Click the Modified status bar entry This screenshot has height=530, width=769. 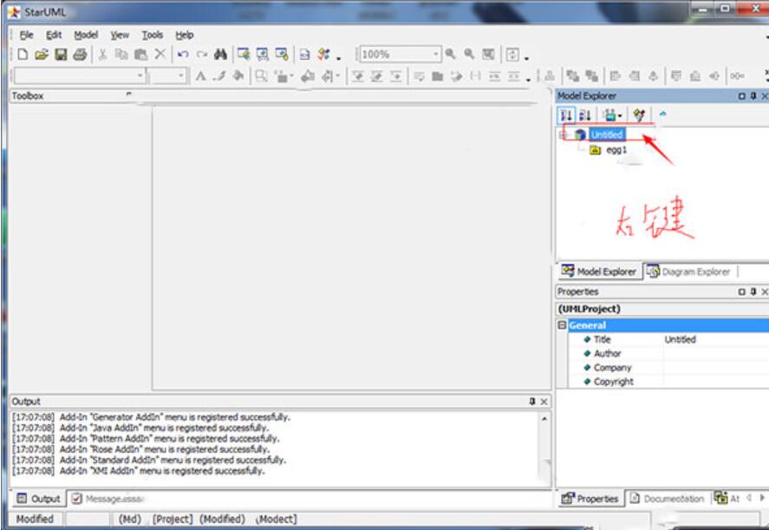click(x=35, y=519)
